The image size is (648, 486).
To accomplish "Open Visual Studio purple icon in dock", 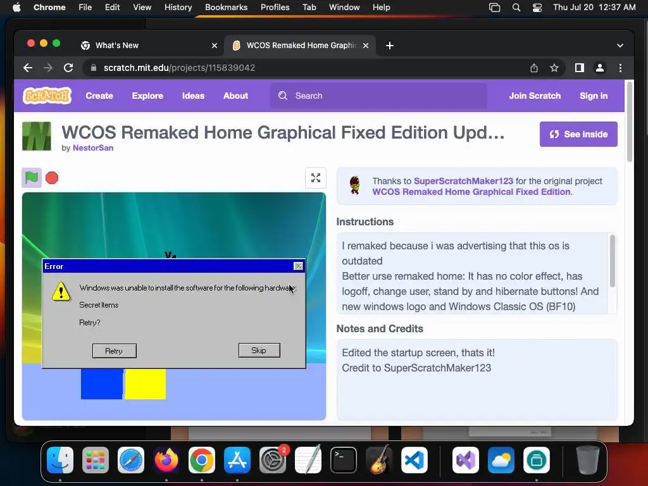I will pos(466,460).
